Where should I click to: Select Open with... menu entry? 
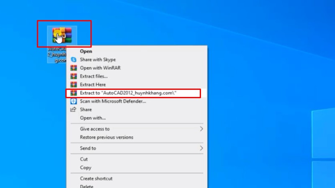(x=93, y=118)
